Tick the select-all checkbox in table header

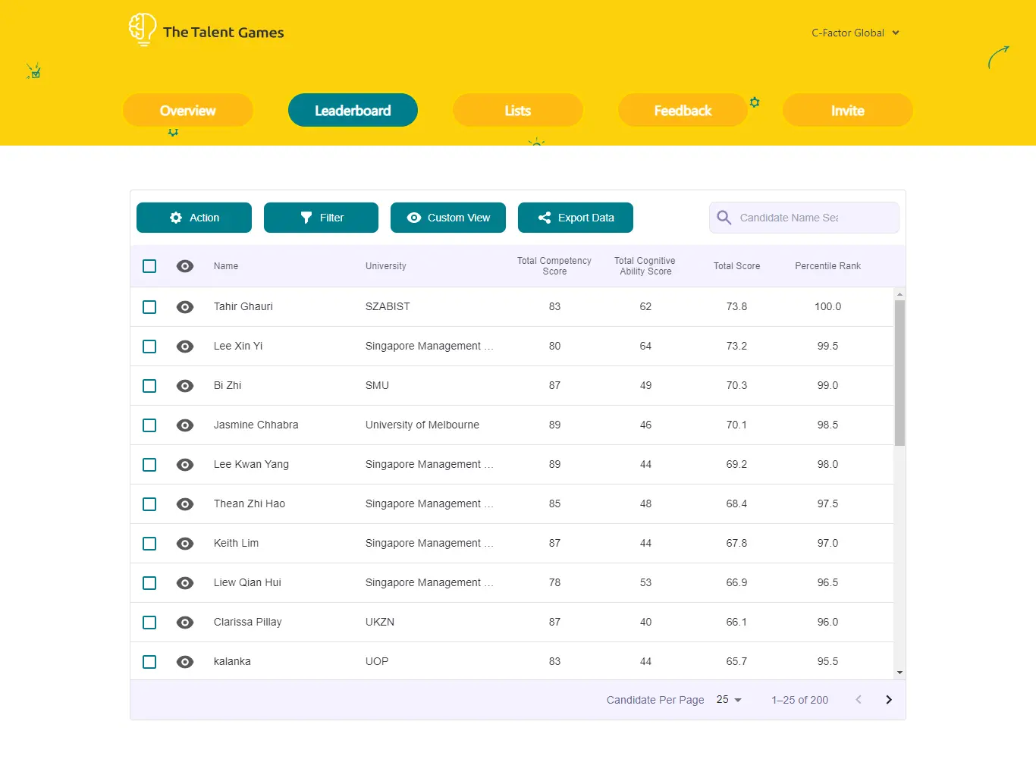(x=149, y=266)
